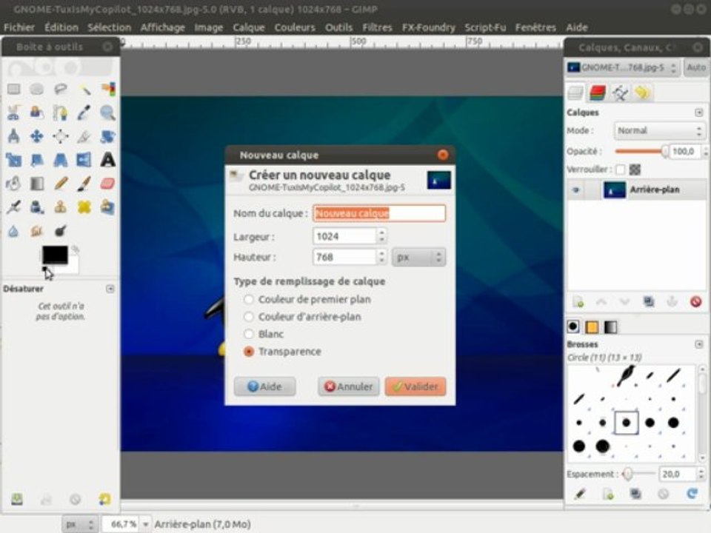
Task: Open the FX-Foundry menu
Action: [x=429, y=27]
